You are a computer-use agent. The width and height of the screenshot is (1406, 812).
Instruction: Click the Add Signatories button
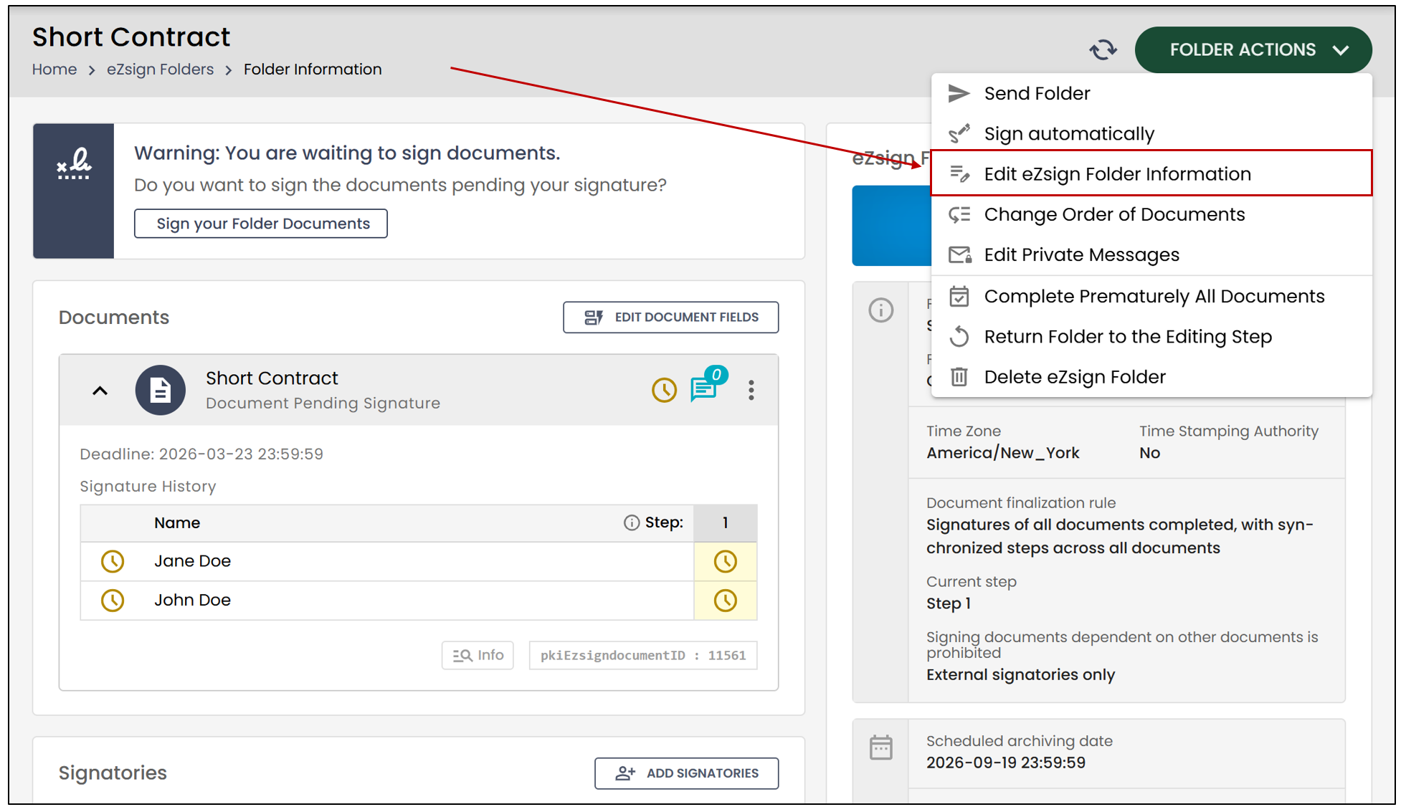[686, 773]
